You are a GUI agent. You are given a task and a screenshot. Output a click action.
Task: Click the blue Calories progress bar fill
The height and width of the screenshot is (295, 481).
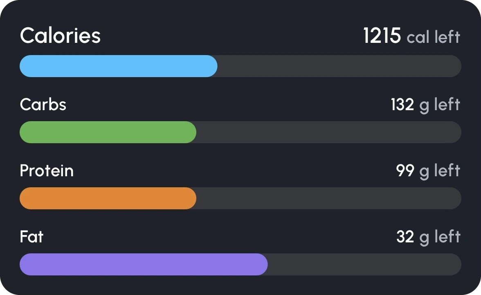(119, 66)
